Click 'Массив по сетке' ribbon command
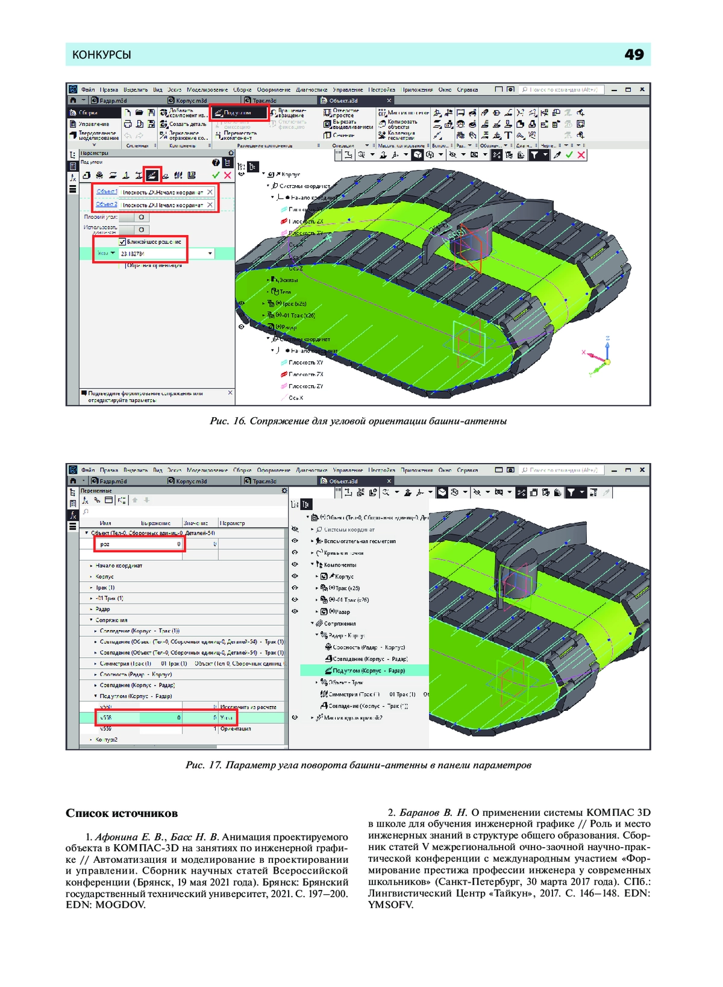 click(x=404, y=113)
